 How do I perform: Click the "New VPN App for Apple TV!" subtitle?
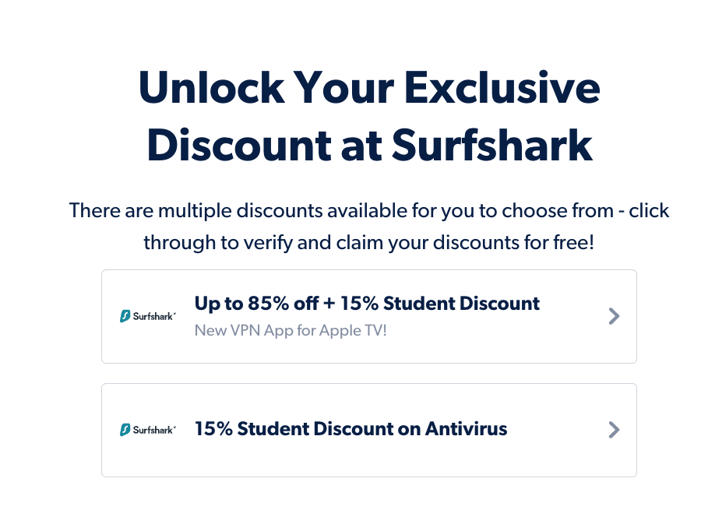[x=291, y=330]
